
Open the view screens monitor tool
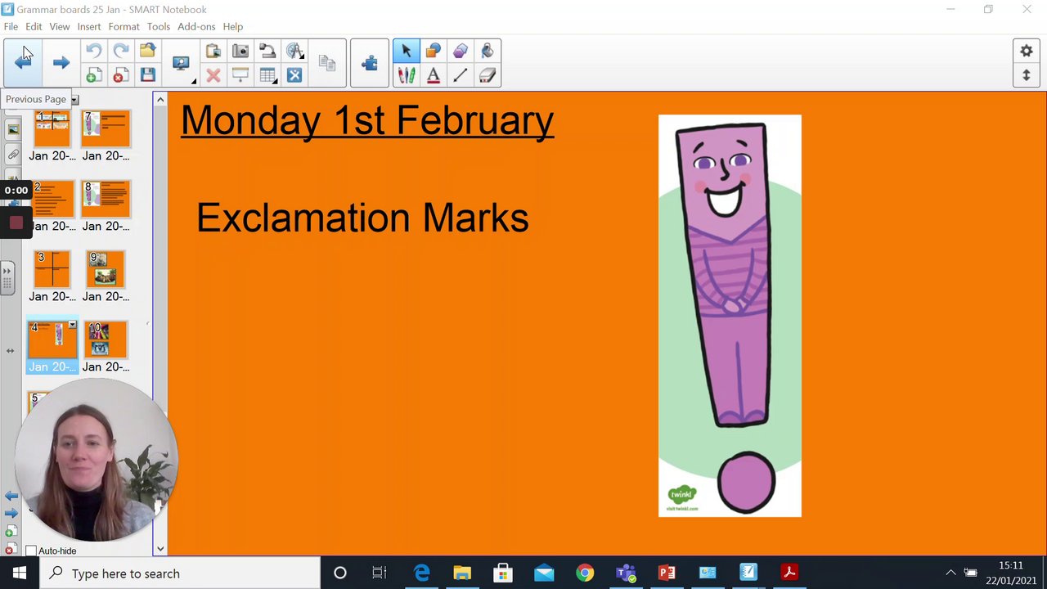(x=181, y=63)
